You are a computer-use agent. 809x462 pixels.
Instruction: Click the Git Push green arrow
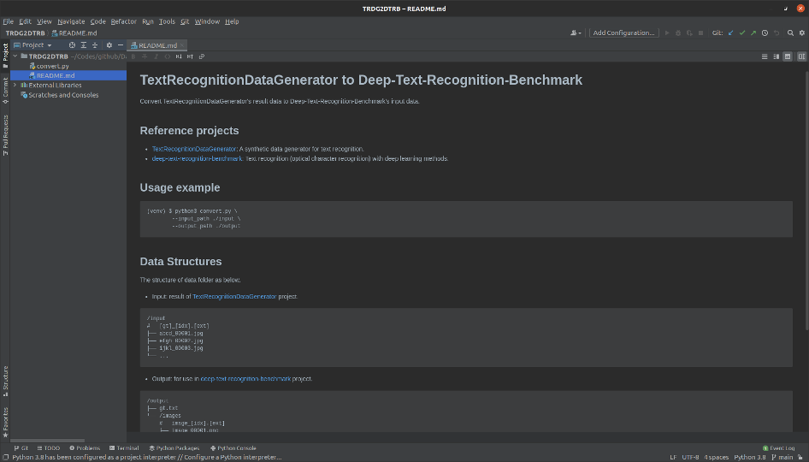click(x=753, y=33)
